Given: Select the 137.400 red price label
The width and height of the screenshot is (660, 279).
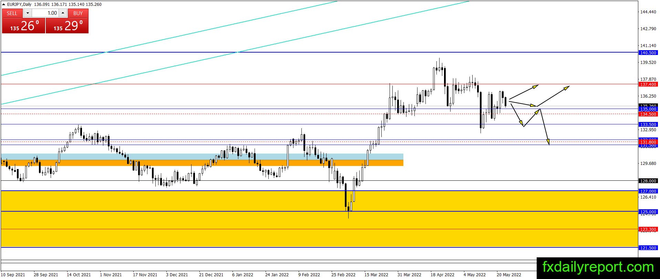Looking at the screenshot, I should click(x=648, y=84).
